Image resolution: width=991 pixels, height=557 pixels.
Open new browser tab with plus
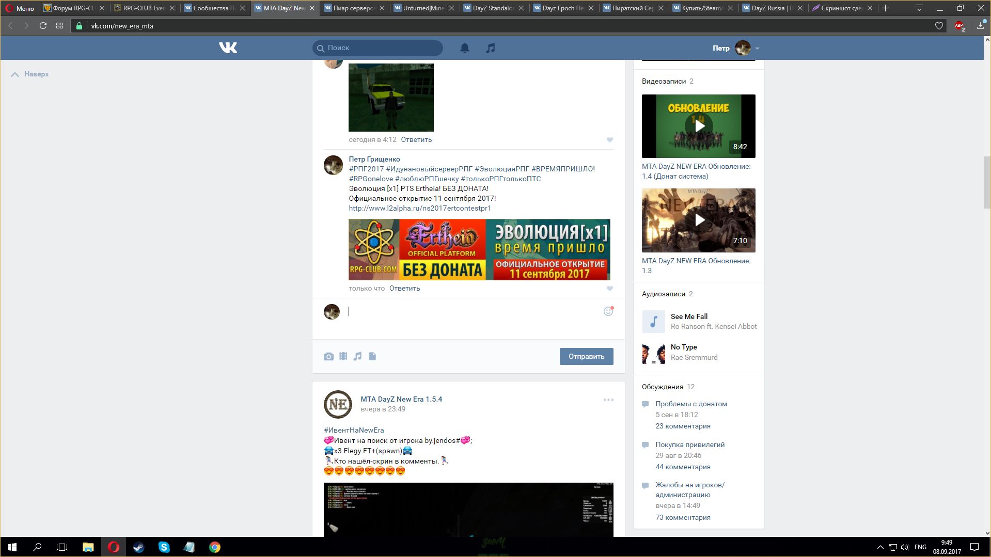885,8
